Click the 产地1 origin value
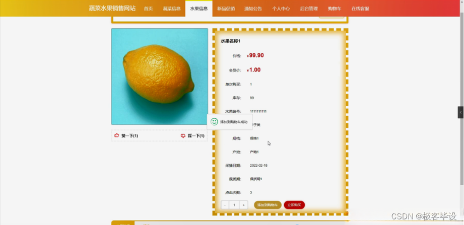This screenshot has height=225, width=464. (x=254, y=152)
